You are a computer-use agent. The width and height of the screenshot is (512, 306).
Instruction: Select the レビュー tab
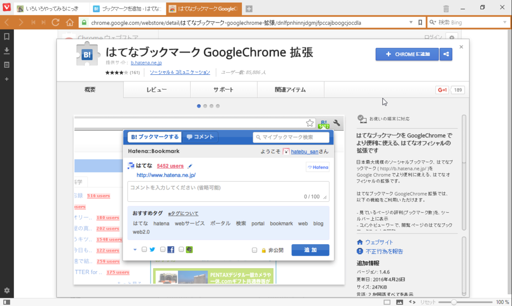tap(156, 90)
